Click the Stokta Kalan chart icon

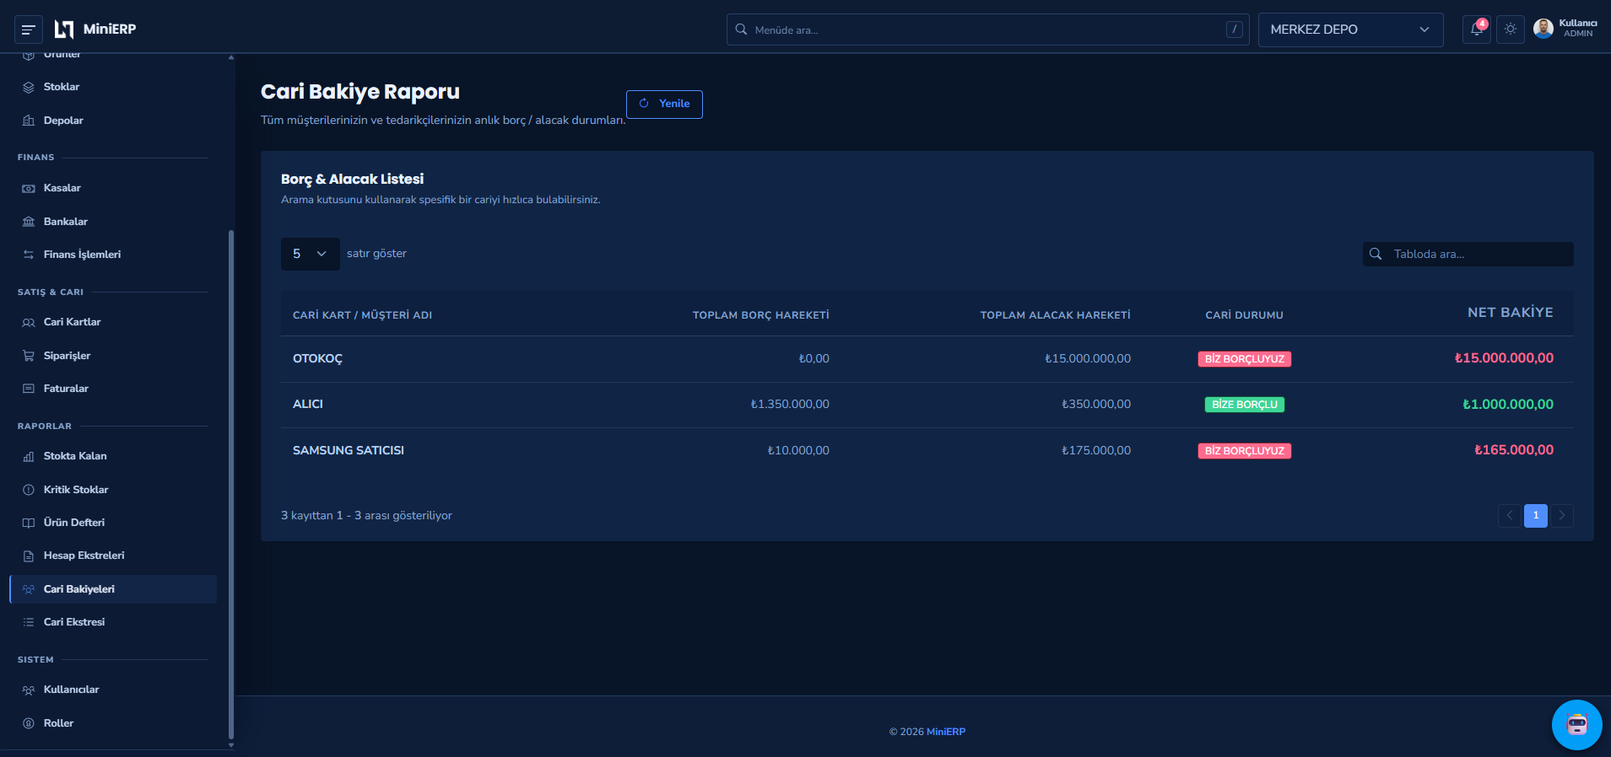[x=29, y=456]
